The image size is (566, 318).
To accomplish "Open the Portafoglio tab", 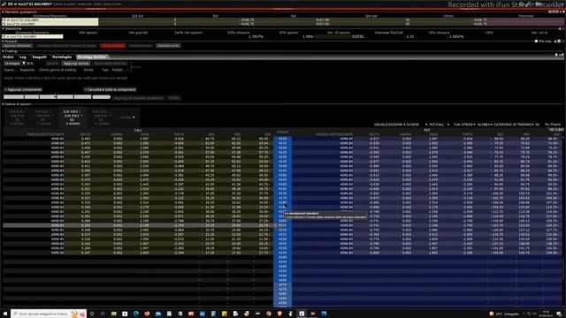I will 62,57.
